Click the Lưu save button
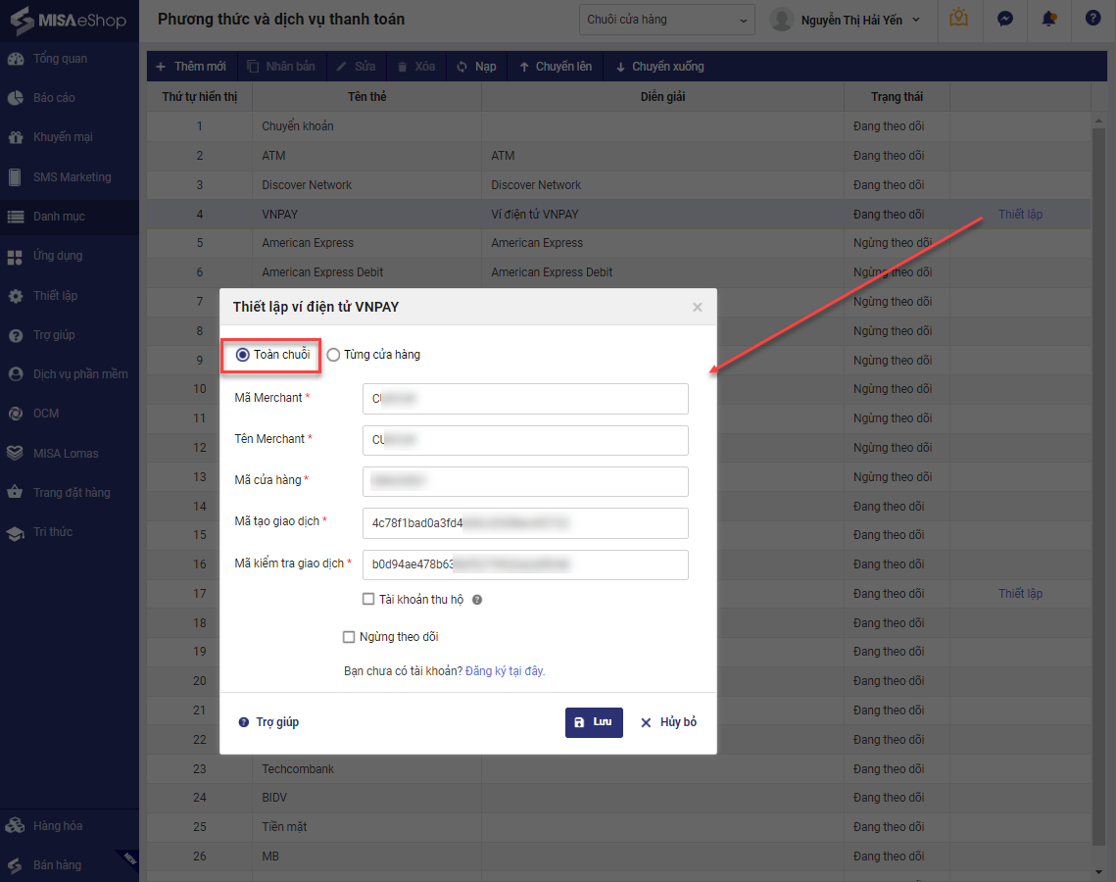 [x=595, y=722]
